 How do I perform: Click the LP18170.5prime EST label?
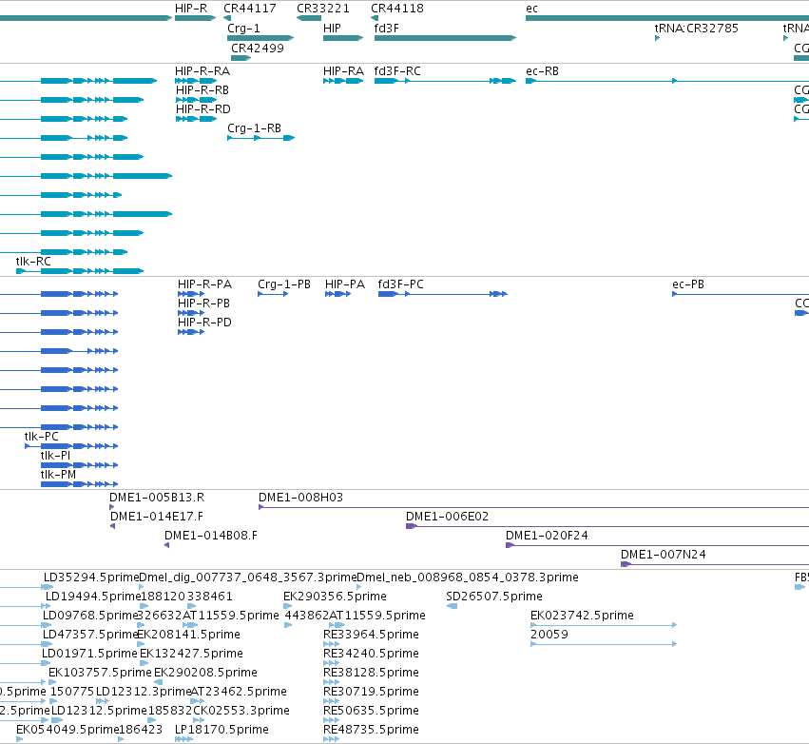(222, 730)
